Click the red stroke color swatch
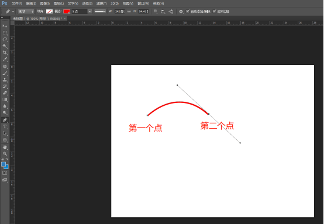Screen dimensions: 324x224 pyautogui.click(x=67, y=11)
